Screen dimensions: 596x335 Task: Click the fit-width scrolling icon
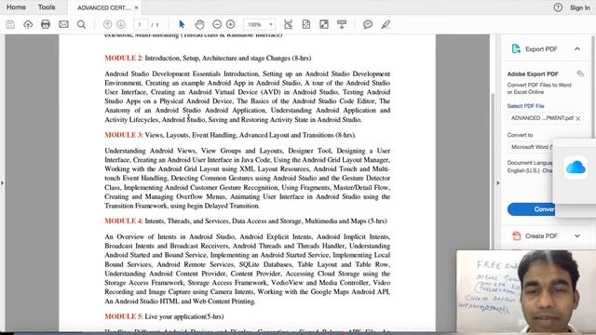(x=288, y=25)
